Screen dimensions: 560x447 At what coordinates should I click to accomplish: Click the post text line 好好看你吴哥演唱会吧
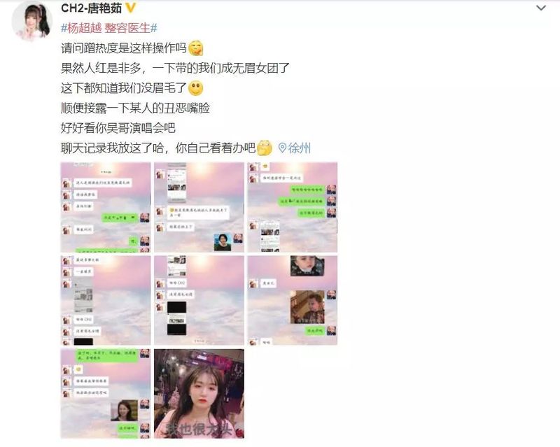tap(118, 128)
